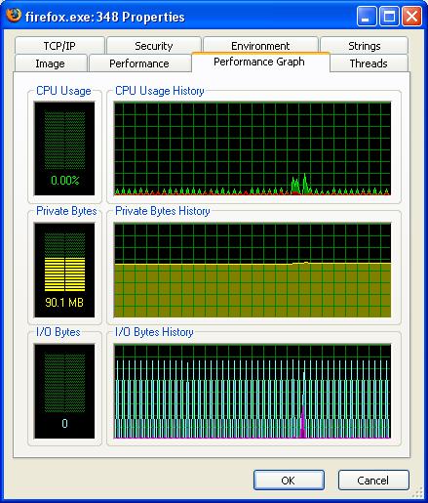This screenshot has width=428, height=503.
Task: Click the CPU Usage 0.00% meter
Action: pyautogui.click(x=64, y=148)
